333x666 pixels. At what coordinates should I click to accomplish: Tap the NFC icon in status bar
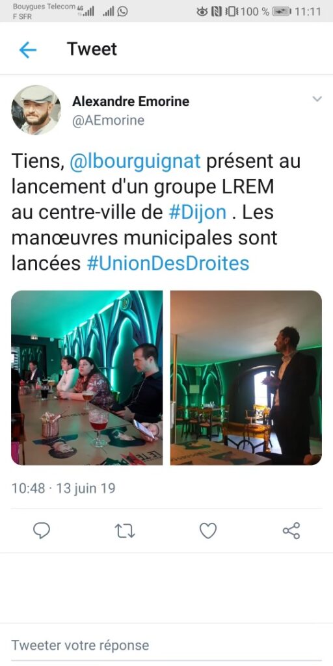coord(216,12)
